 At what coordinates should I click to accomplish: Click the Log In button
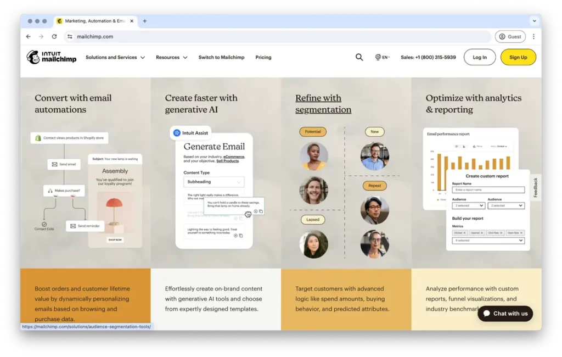point(480,57)
